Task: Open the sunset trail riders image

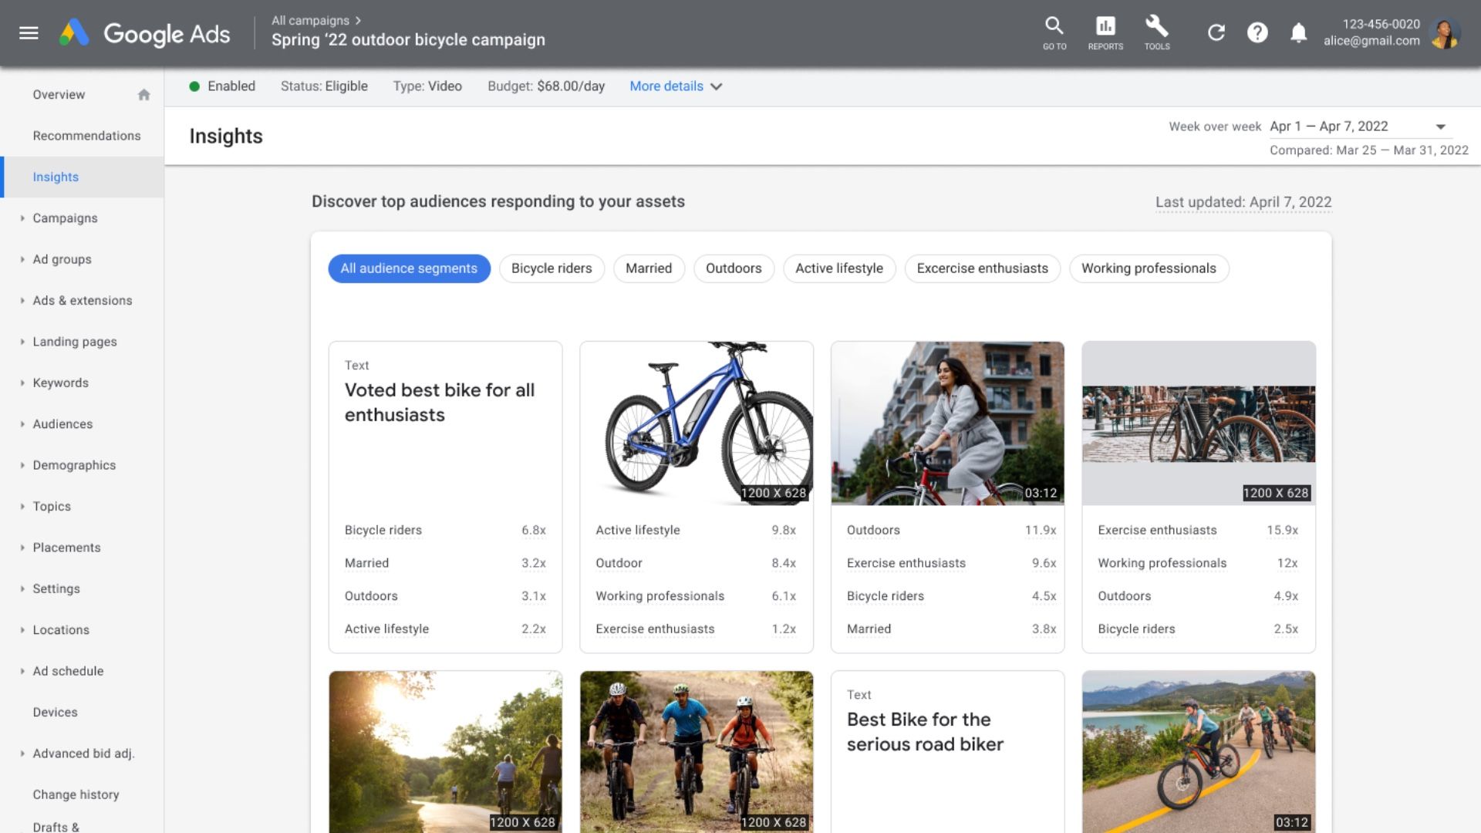Action: click(445, 752)
